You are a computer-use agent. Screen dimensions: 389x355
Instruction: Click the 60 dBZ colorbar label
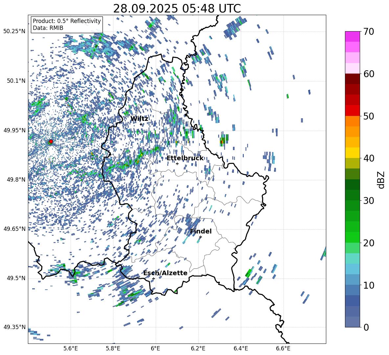368,74
